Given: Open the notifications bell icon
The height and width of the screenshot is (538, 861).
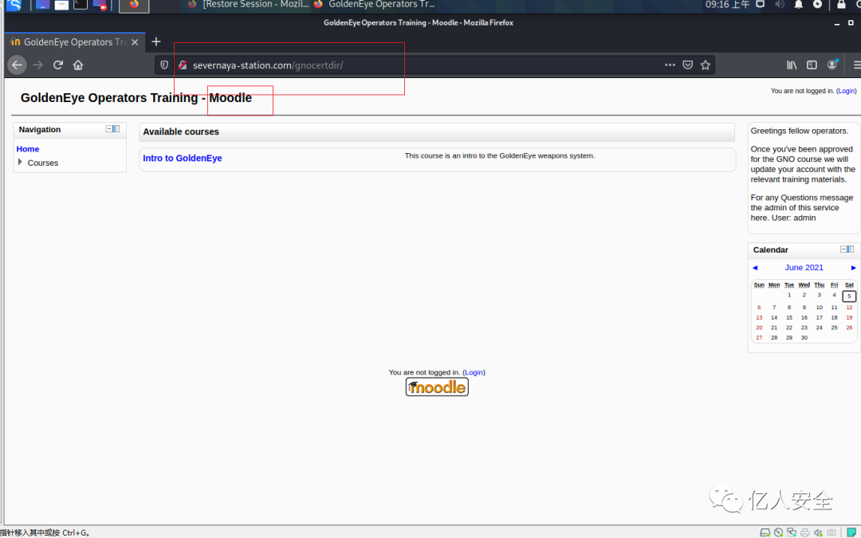Looking at the screenshot, I should 798,5.
